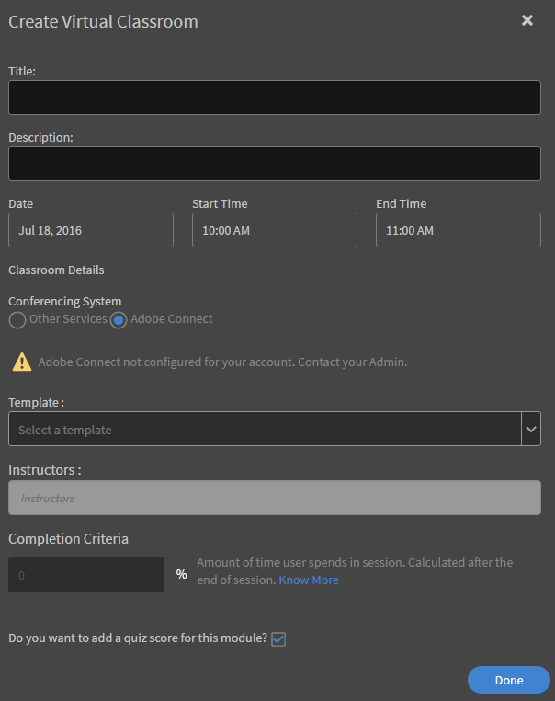Click the yellow warning triangle icon

pos(21,362)
